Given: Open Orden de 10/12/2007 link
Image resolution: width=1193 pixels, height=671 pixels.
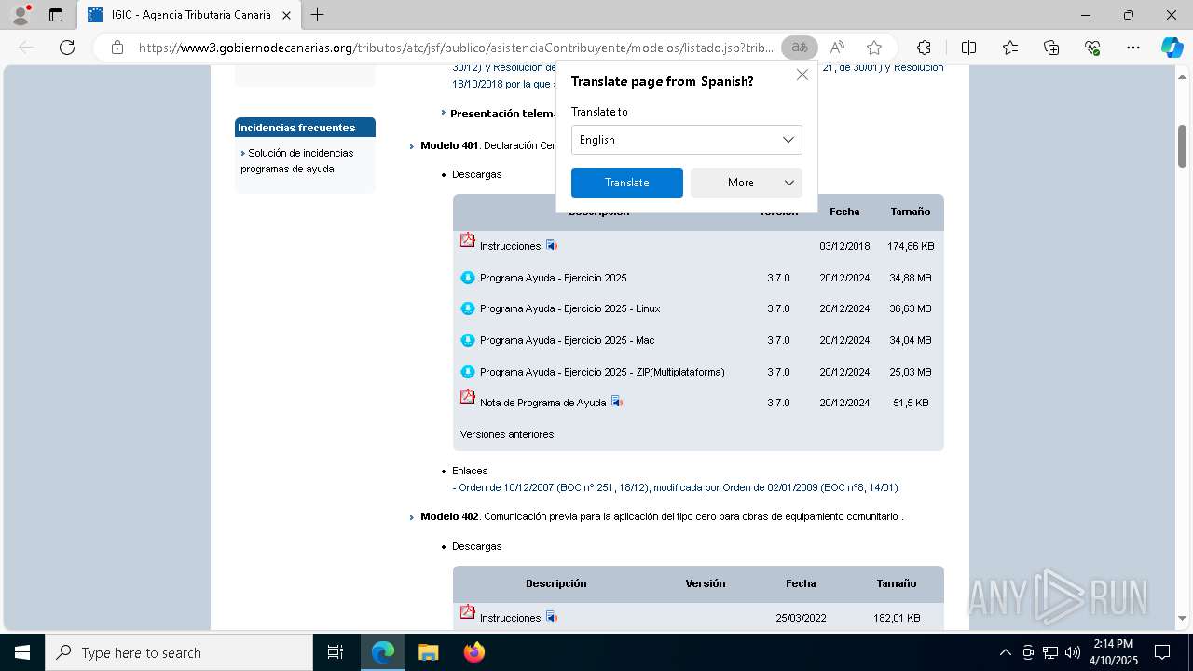Looking at the screenshot, I should (675, 487).
